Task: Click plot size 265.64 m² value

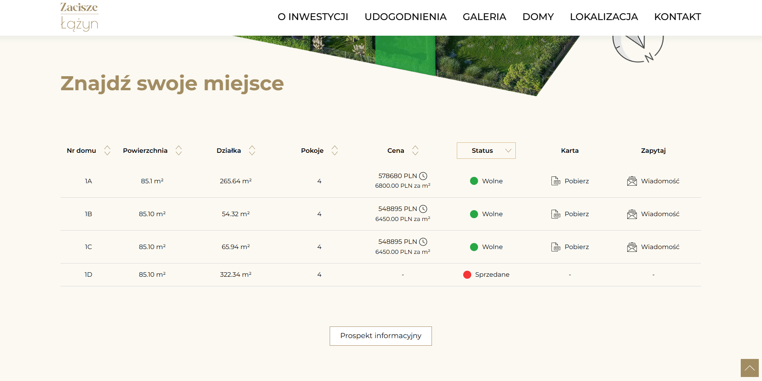Action: coord(236,181)
